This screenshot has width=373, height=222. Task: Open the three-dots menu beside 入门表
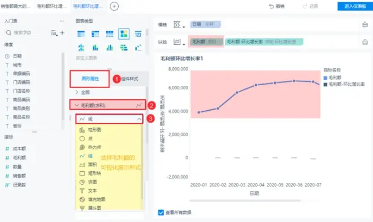coord(62,21)
